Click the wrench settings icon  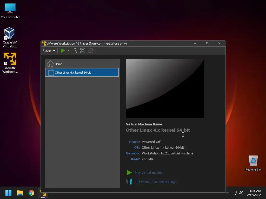click(129, 182)
